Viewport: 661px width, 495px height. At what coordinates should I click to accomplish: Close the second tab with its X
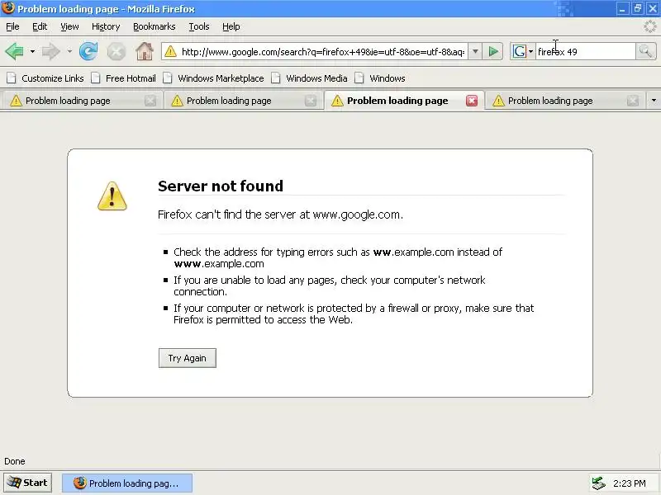[x=311, y=101]
